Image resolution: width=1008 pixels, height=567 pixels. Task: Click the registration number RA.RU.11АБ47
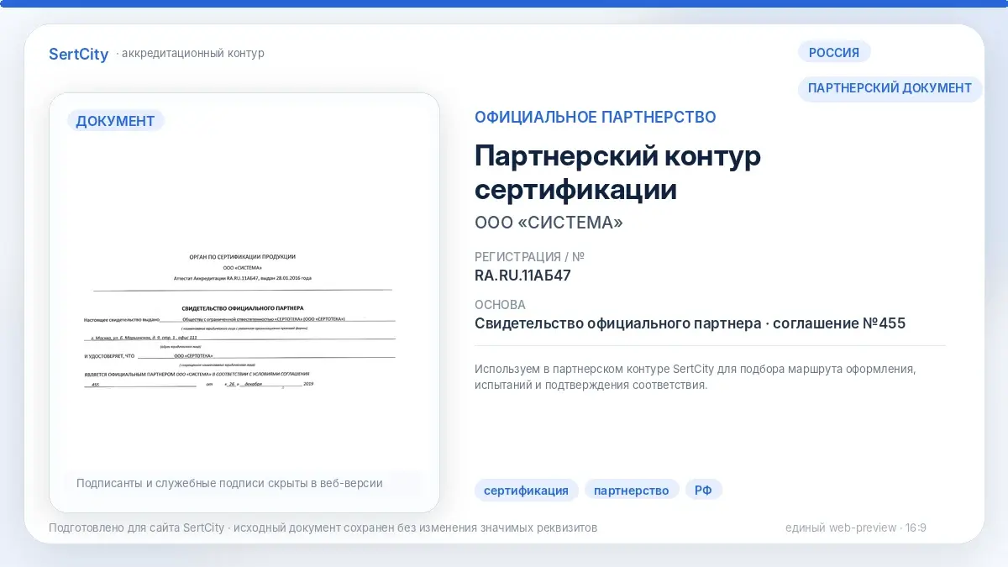coord(522,275)
